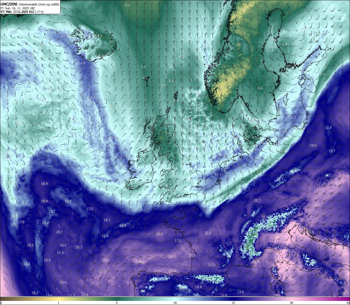Click the colour scale label 50
350x305 pixels.
pyautogui.click(x=348, y=303)
